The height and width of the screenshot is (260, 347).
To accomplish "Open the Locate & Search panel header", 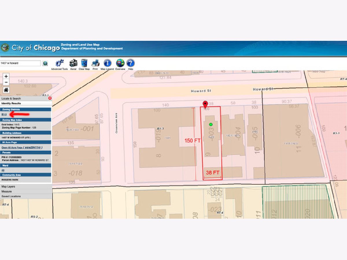I will 11,99.
